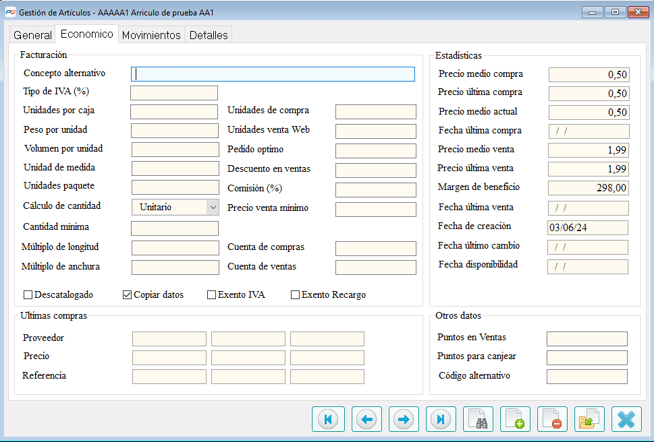This screenshot has width=654, height=442.
Task: Click the Cantidad minima field
Action: [175, 228]
